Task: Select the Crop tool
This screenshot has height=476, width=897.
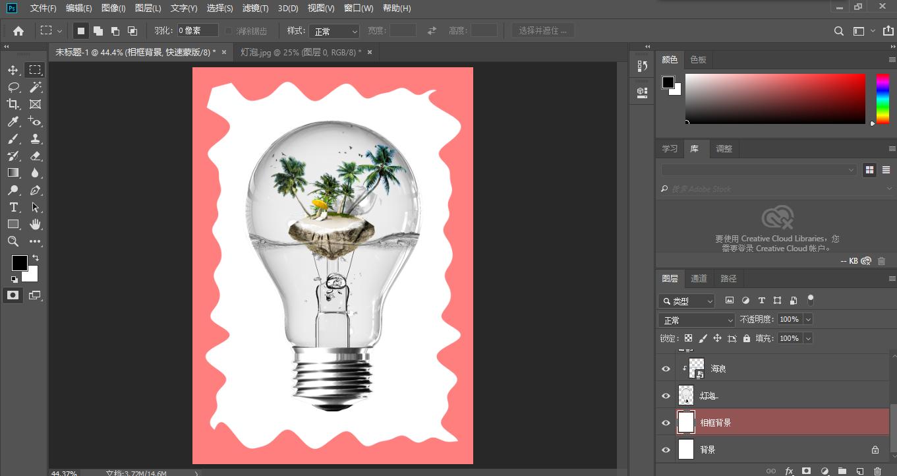Action: click(13, 104)
